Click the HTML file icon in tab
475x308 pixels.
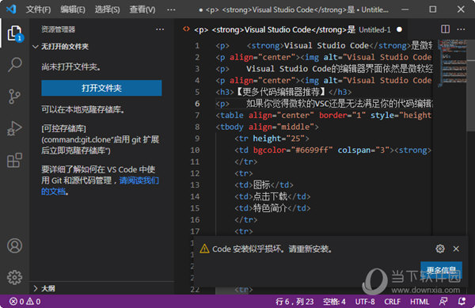pos(186,29)
